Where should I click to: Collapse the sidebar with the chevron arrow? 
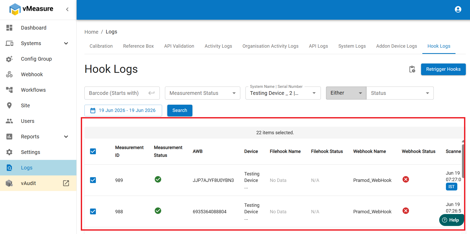click(67, 9)
